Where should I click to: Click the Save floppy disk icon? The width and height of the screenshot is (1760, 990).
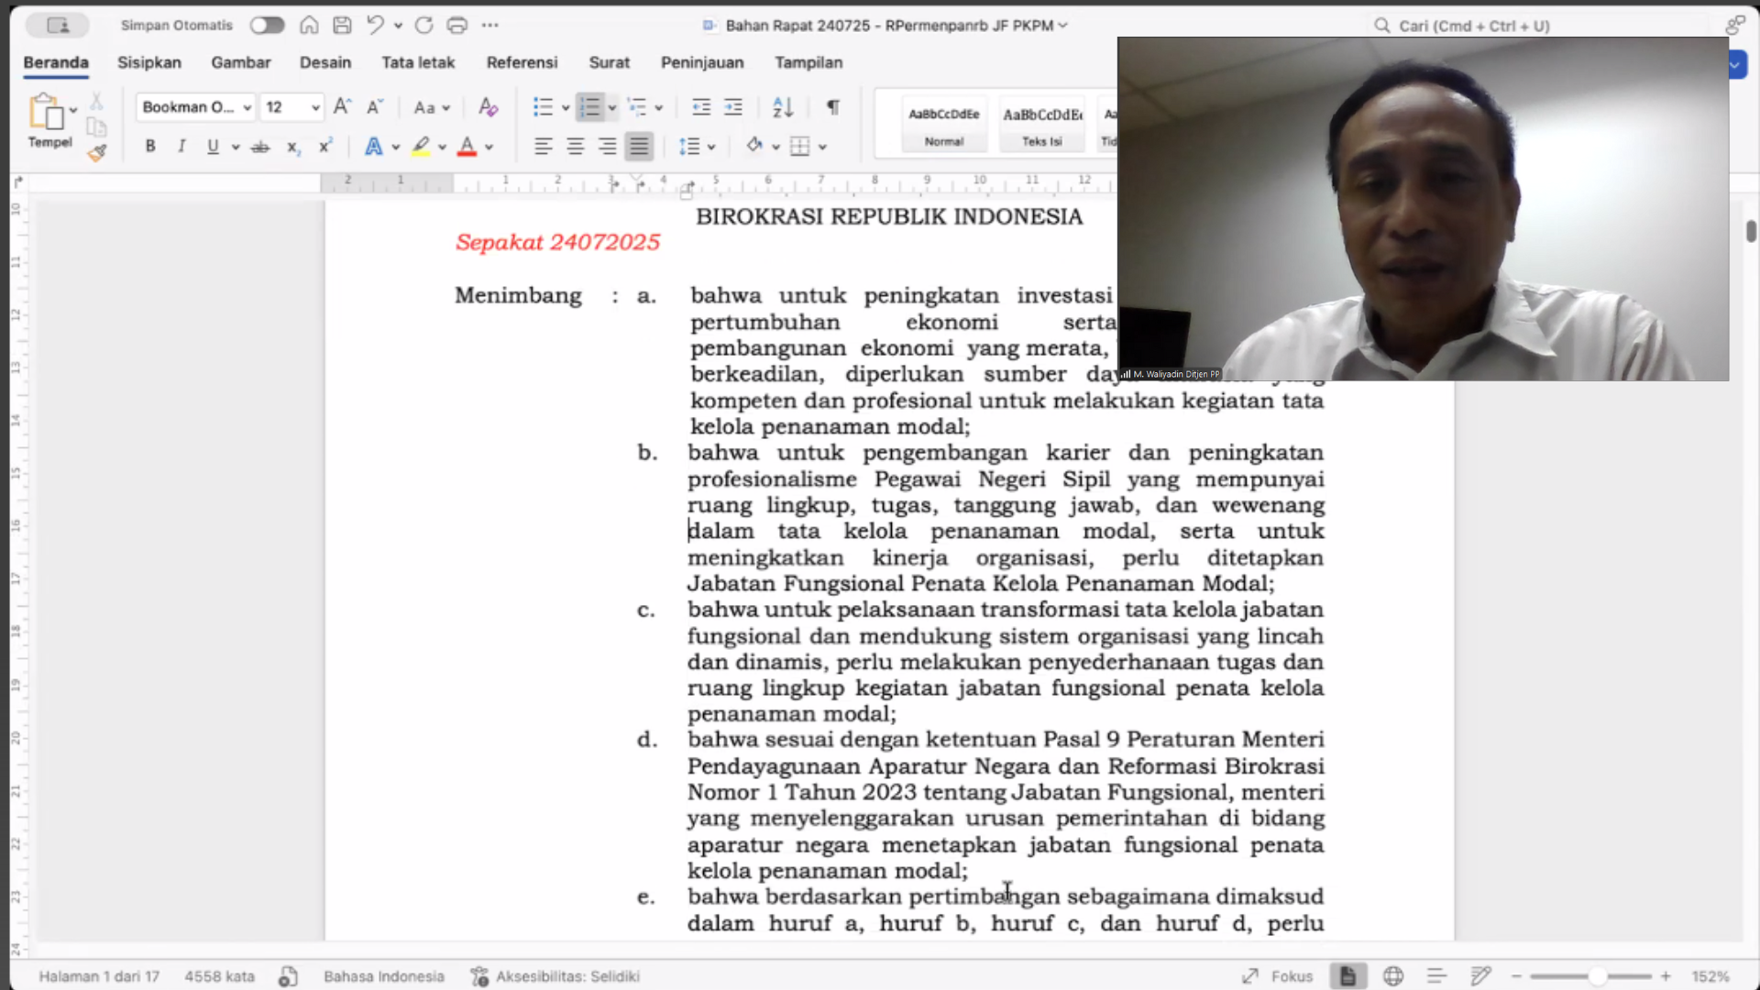click(342, 25)
